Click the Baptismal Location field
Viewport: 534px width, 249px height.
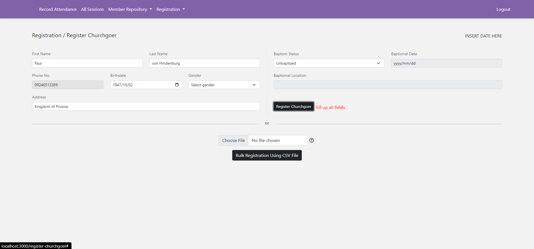387,85
